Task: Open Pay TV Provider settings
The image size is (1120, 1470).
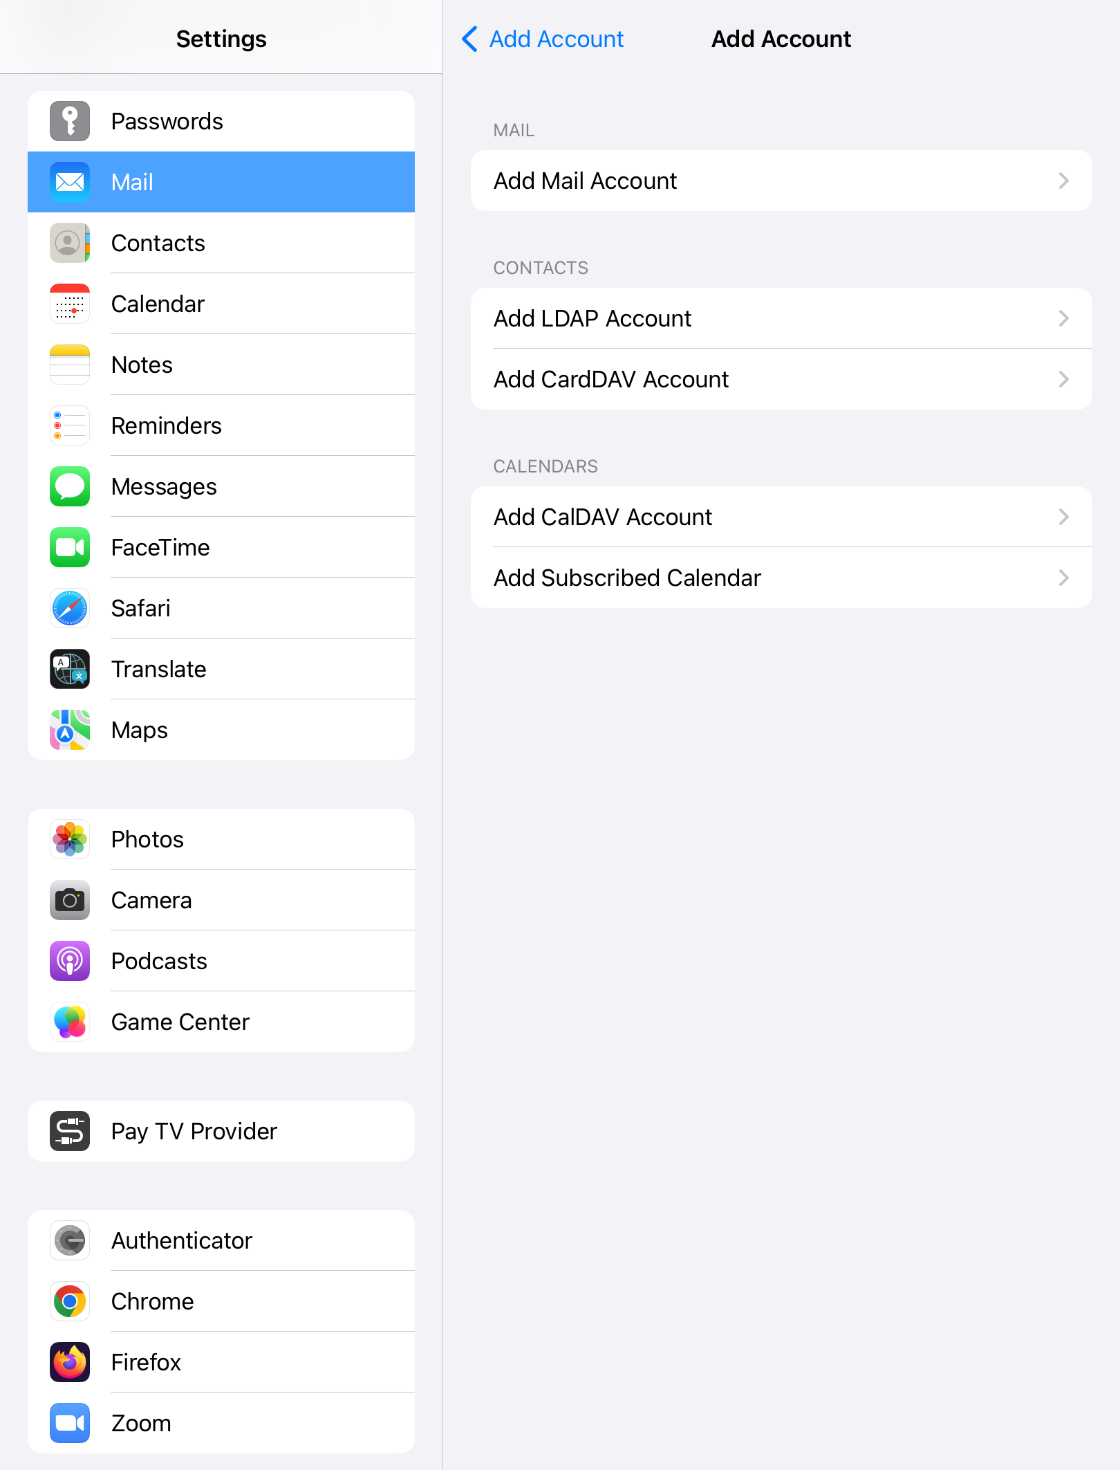Action: 221,1131
